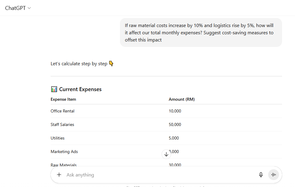Screen dimensions: 295x187
Task: Expand the model picker chevron next to ChatGPT
Action: pyautogui.click(x=29, y=8)
